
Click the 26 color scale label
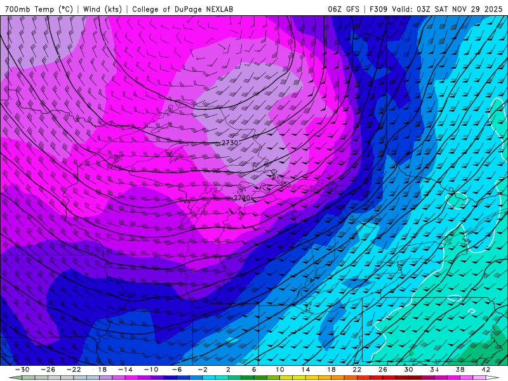[383, 370]
